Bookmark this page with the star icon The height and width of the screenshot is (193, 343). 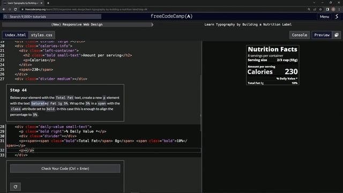[x=320, y=10]
